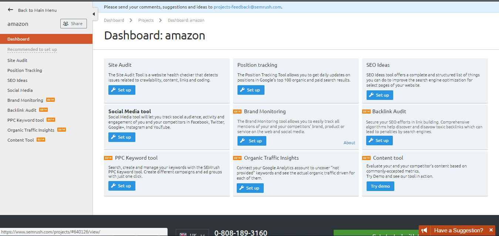This screenshot has width=499, height=236.
Task: Click the Backlink Audit card title
Action: click(x=389, y=111)
